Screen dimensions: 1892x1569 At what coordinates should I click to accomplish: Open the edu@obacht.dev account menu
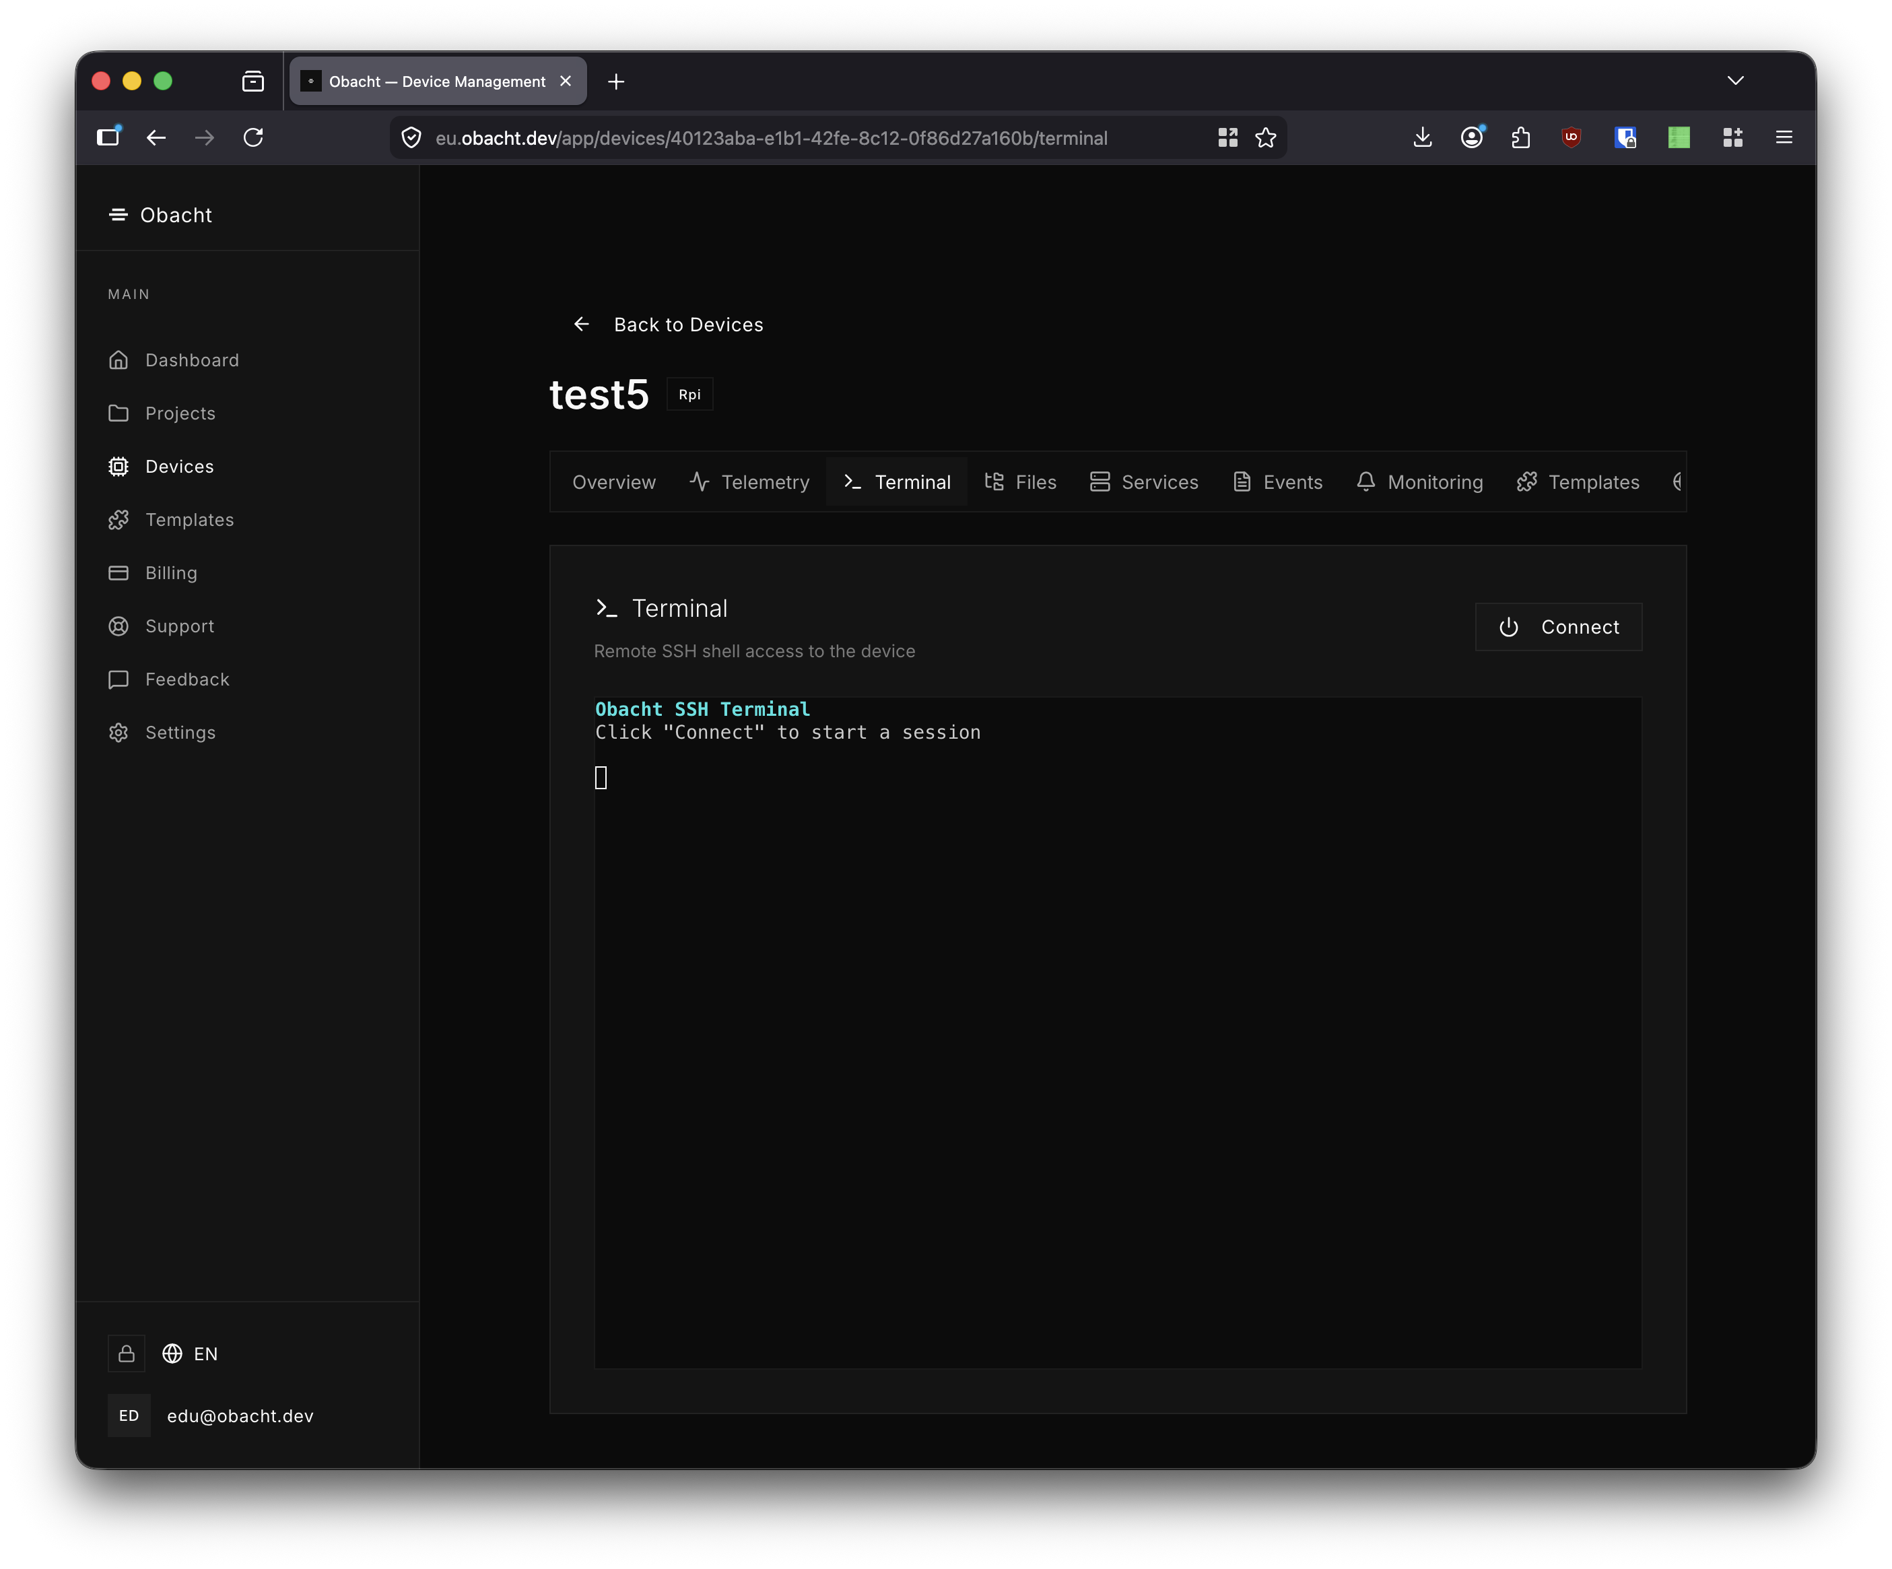coord(240,1415)
